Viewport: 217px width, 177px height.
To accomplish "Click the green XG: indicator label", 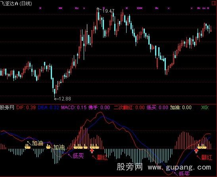I will (205, 108).
